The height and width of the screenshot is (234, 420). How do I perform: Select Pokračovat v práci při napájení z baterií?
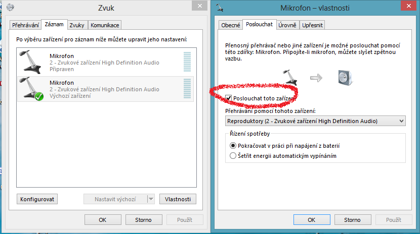[233, 145]
